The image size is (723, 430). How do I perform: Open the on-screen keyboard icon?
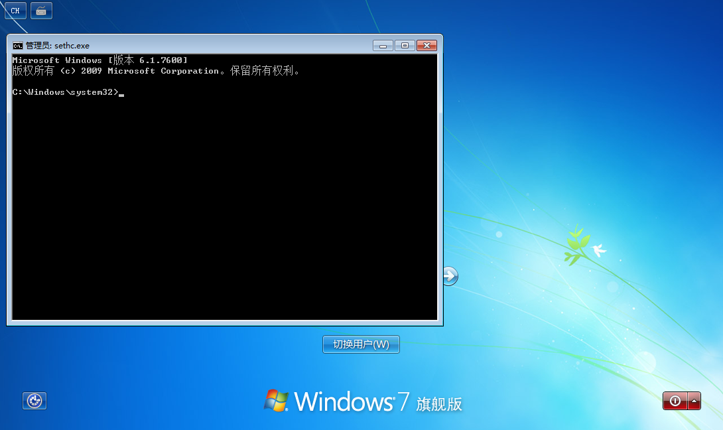[41, 11]
